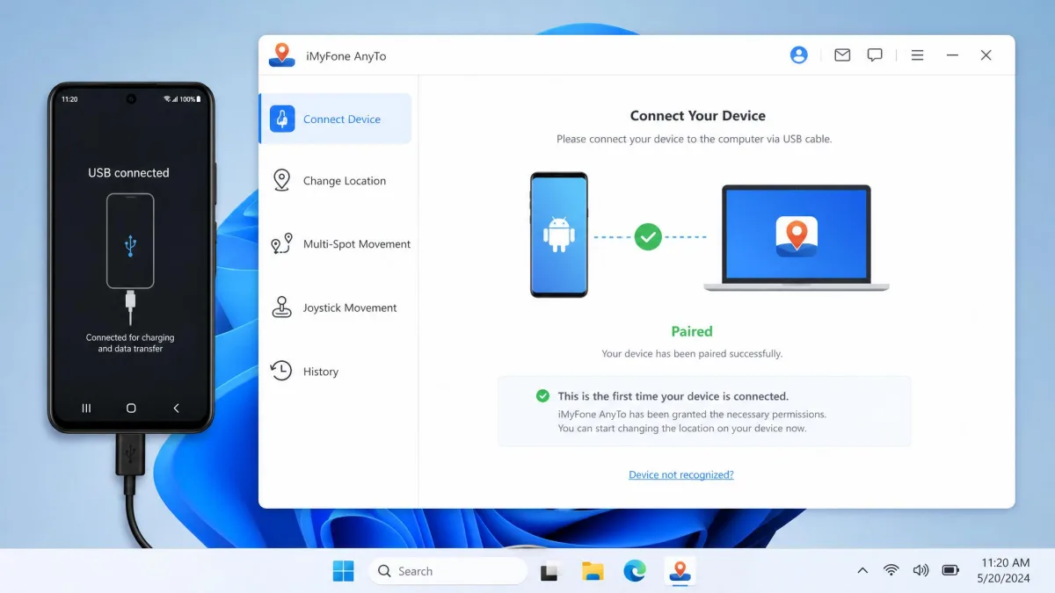Tap the USB symbol on the phone screen
The height and width of the screenshot is (593, 1055).
tap(130, 245)
